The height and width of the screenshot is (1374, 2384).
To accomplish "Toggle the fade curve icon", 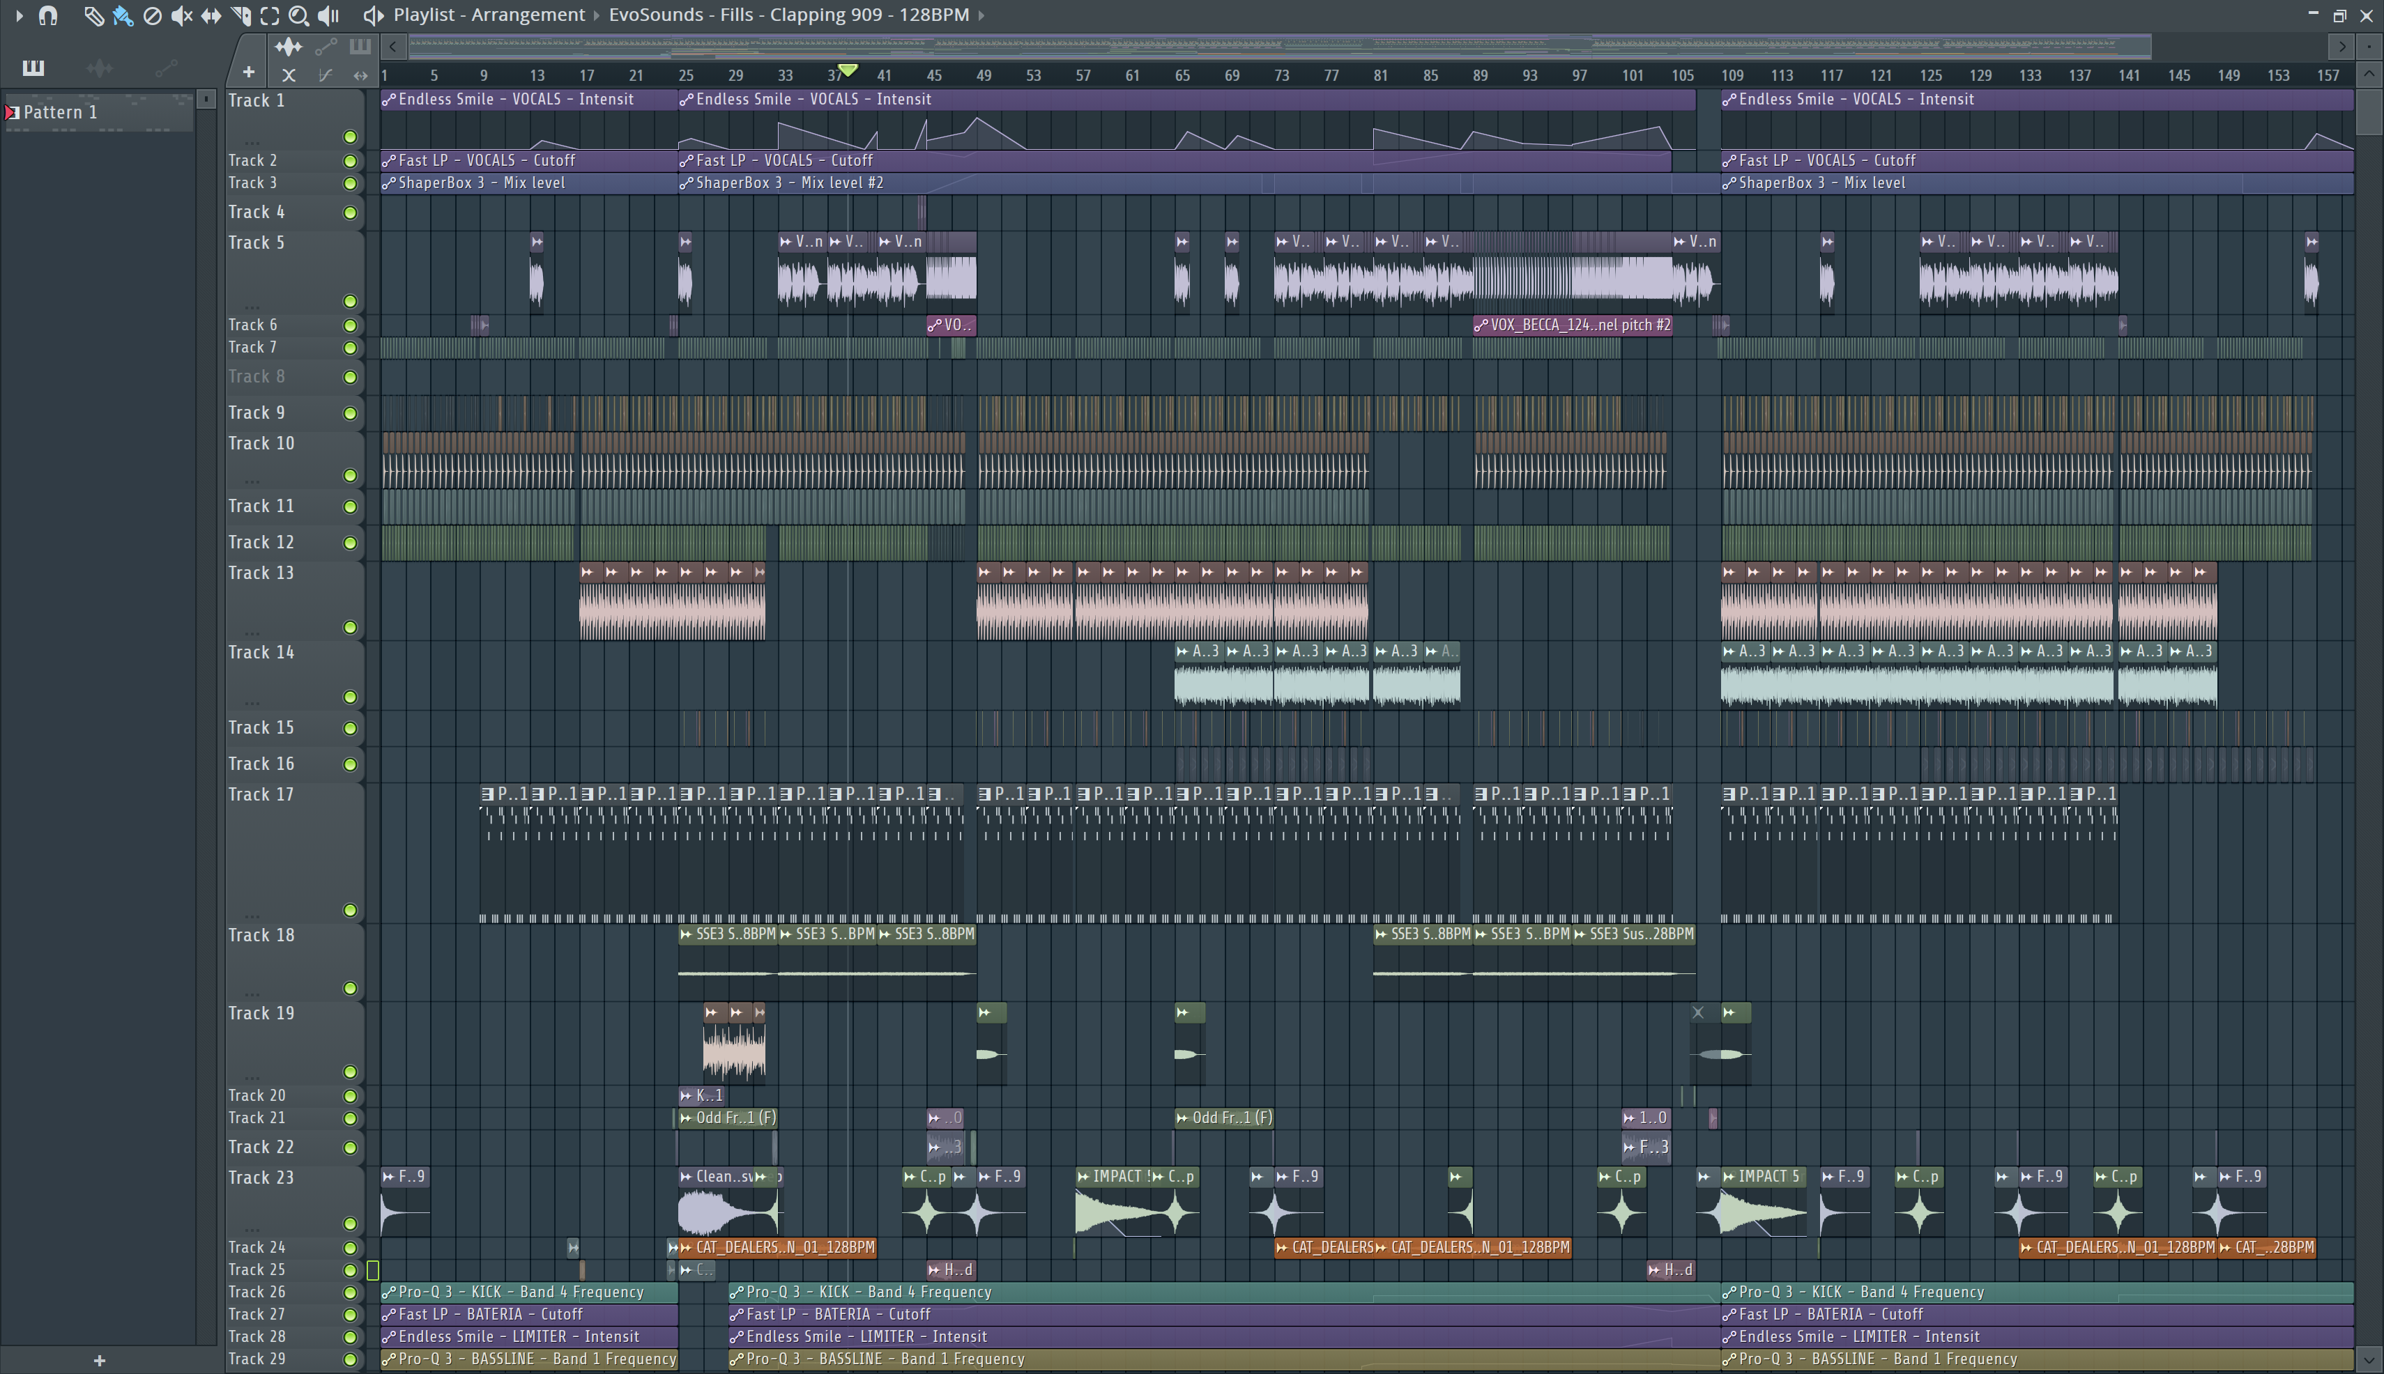I will 325,75.
